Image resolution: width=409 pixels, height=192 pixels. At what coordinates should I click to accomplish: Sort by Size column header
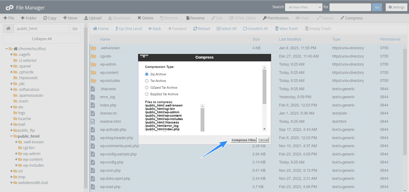pyautogui.click(x=256, y=39)
